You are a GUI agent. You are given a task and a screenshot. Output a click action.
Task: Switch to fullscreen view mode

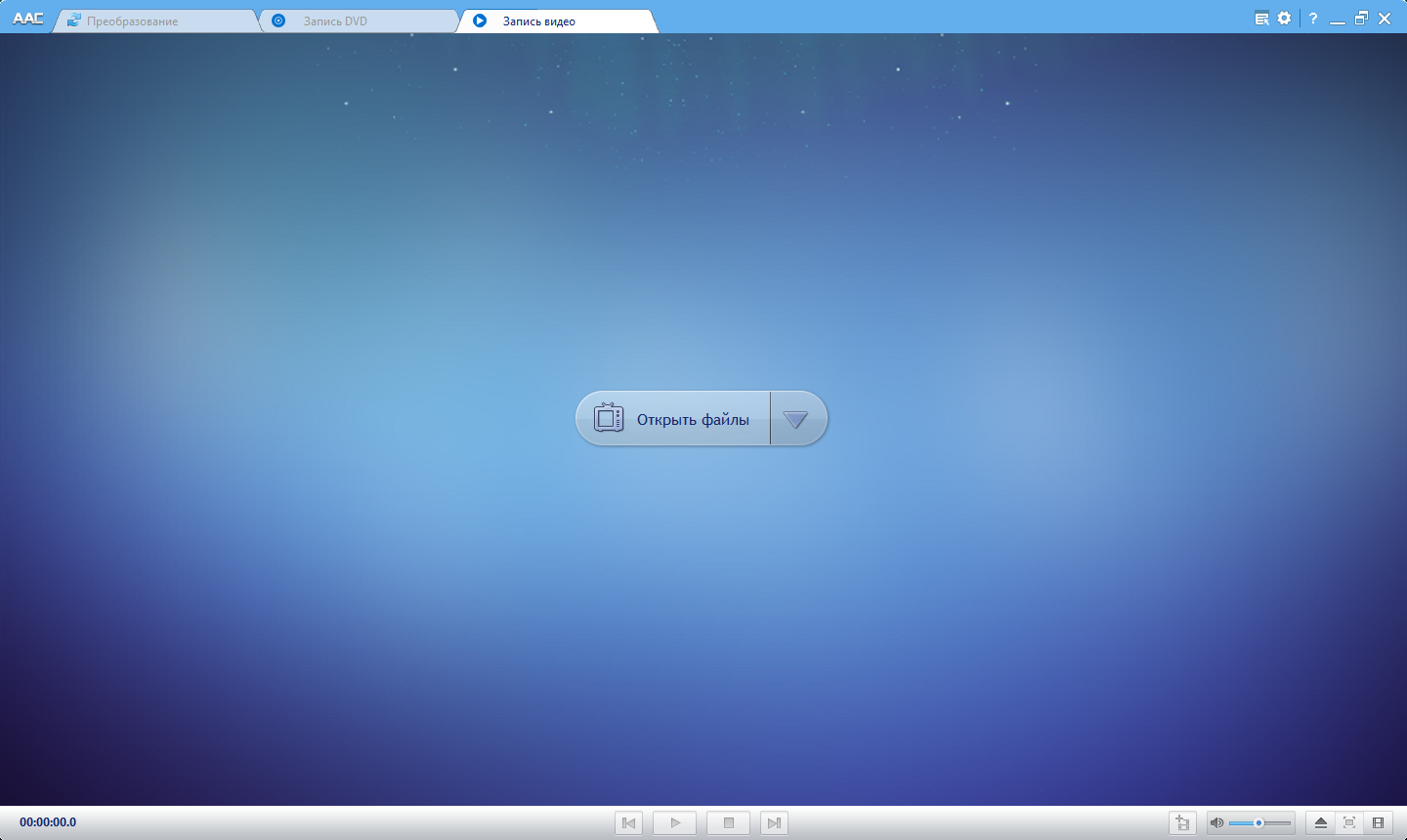pos(1348,822)
